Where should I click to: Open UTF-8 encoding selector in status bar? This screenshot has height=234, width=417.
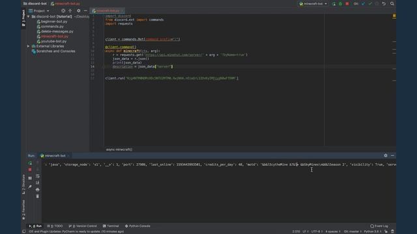(317, 231)
